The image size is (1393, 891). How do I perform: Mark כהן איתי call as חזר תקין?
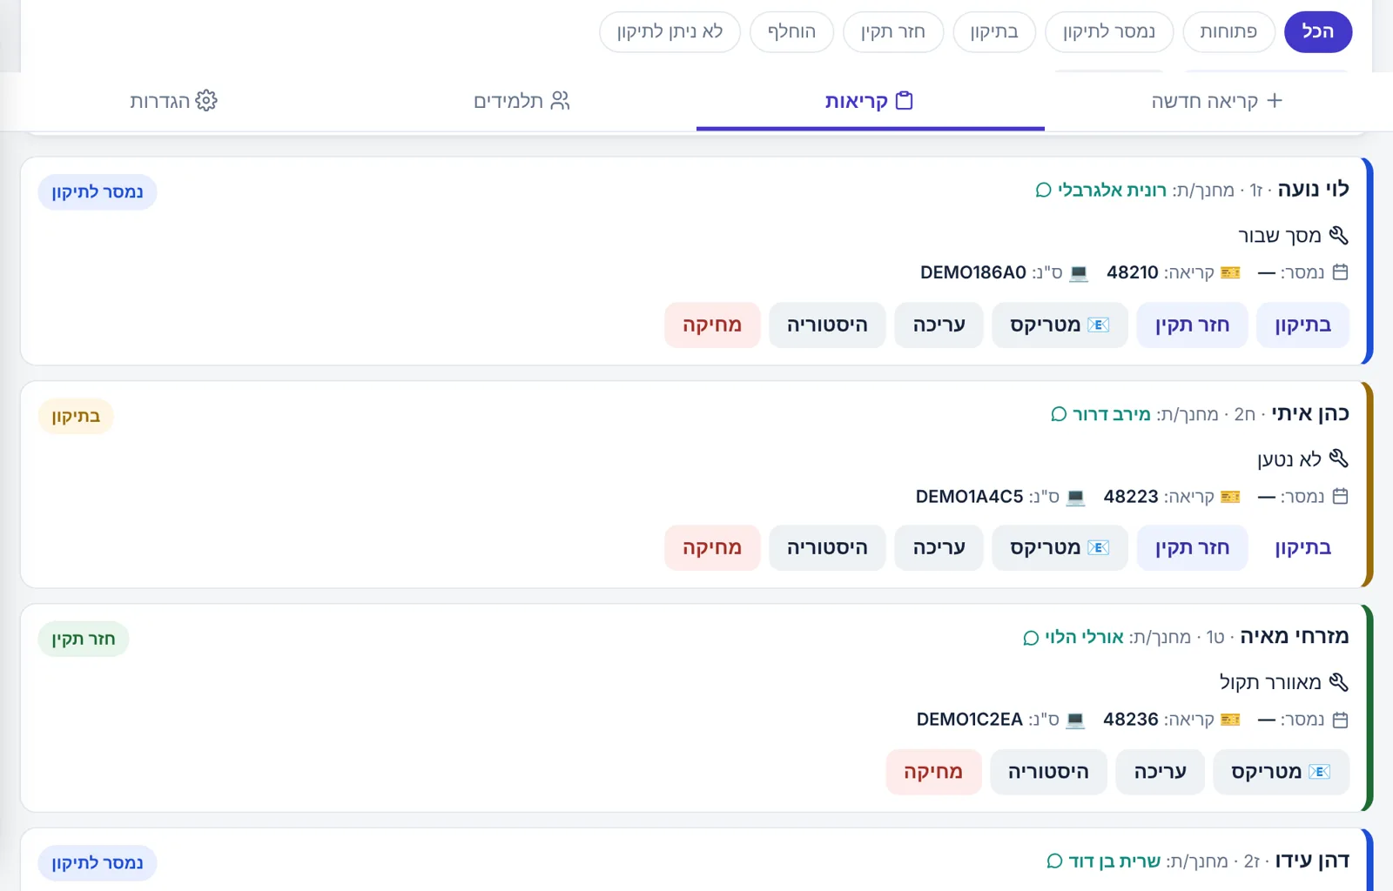point(1192,547)
